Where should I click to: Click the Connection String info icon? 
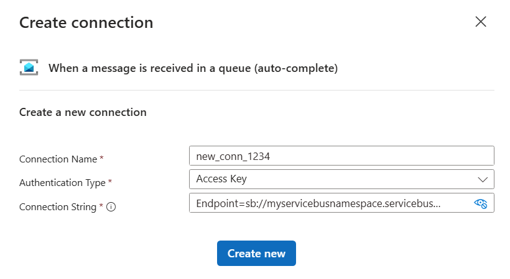(x=111, y=207)
